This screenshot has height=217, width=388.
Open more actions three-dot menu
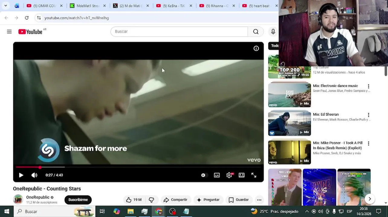[259, 200]
